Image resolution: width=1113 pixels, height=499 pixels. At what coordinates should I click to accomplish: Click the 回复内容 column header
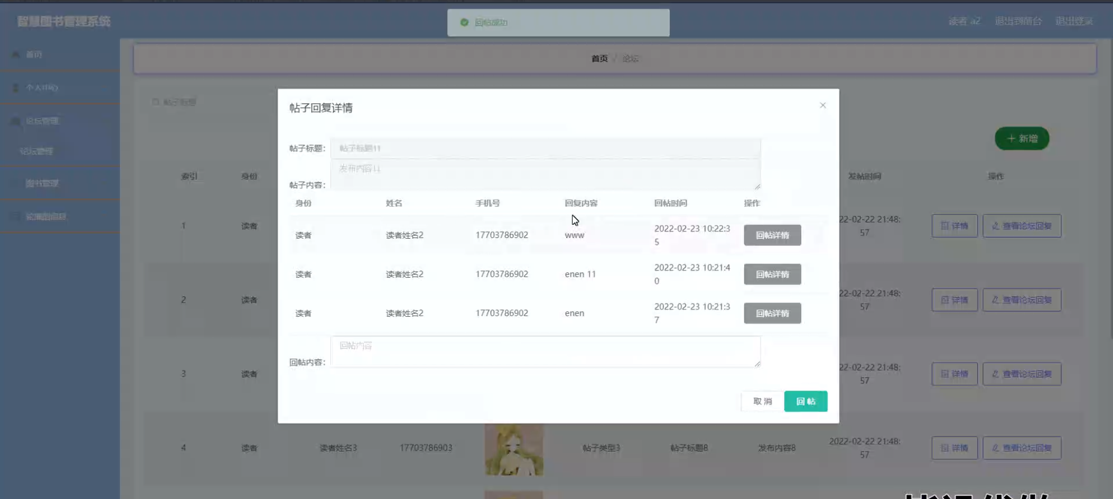pos(581,203)
